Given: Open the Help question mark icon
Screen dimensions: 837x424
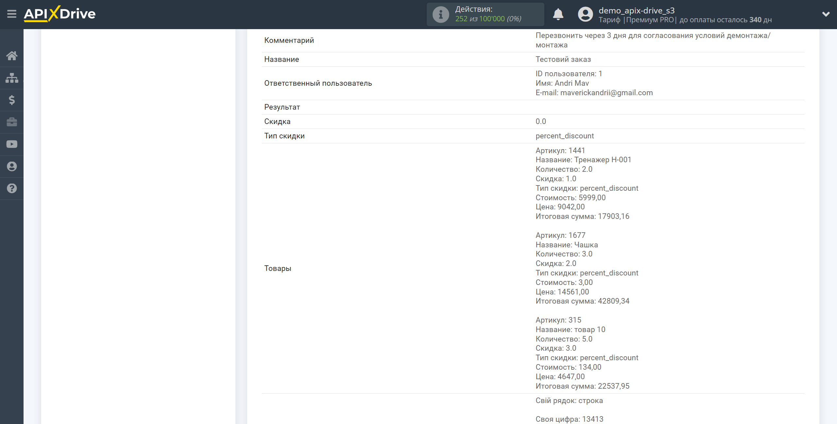Looking at the screenshot, I should coord(12,188).
